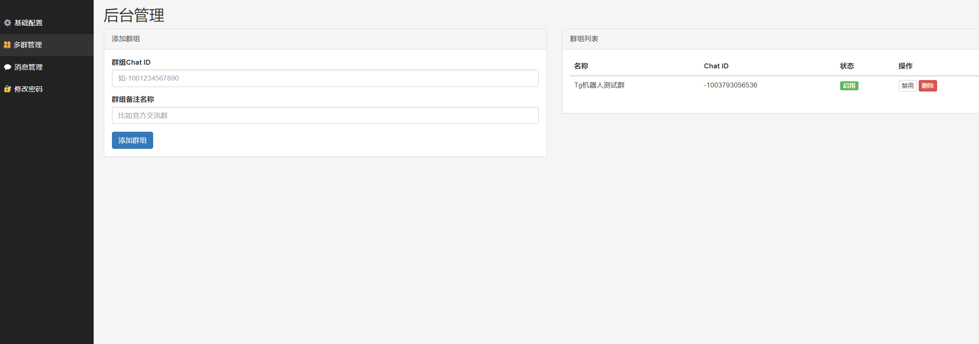Click the Chat ID column header
Viewport: 979px width, 344px height.
click(716, 66)
